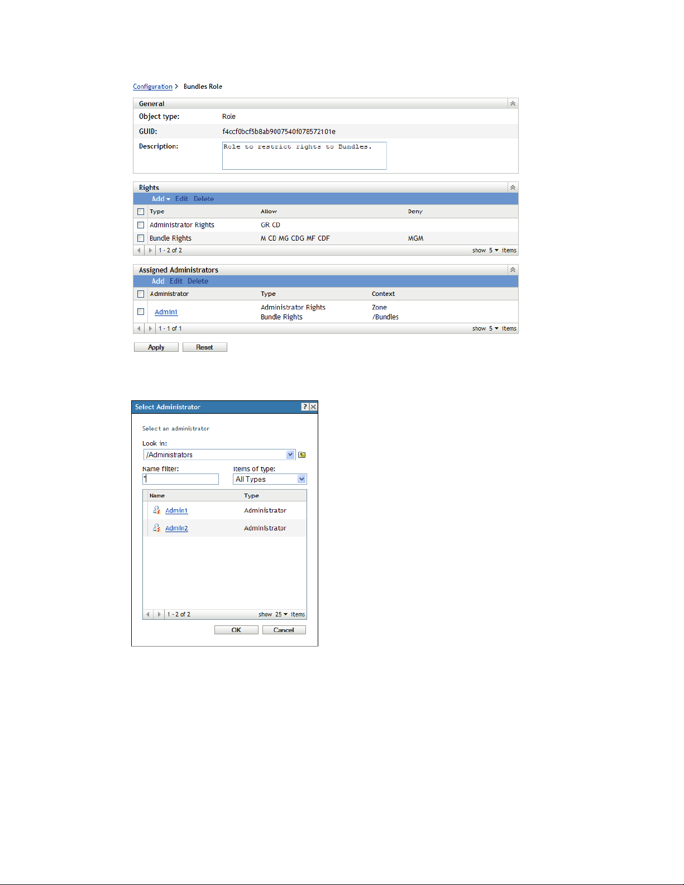Click the Admin2 user icon in dialog
Viewport: 684px width, 885px height.
157,528
